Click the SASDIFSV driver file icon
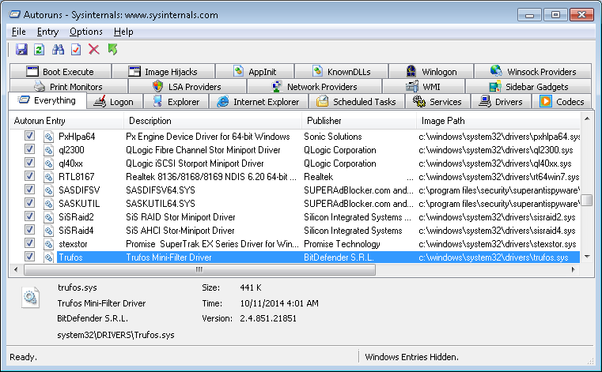Viewport: 602px width, 372px height. (48, 190)
